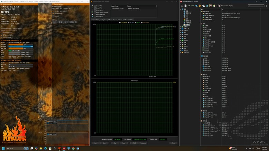The height and width of the screenshot is (151, 269).
Task: Click the green sensor gauge icon in AIDA64 toolbar
Action: 214,6
